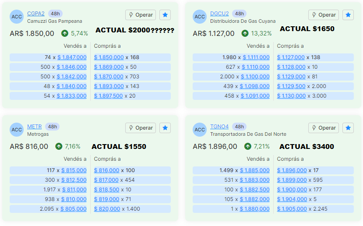Click ACC avatar of Camuzzi Gas Pampeana
This screenshot has width=363, height=226.
tap(17, 17)
